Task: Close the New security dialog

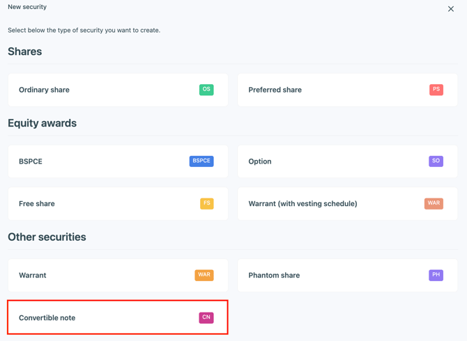Action: [x=451, y=9]
